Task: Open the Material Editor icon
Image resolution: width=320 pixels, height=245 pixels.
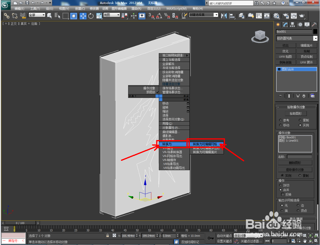Action: 276,16
